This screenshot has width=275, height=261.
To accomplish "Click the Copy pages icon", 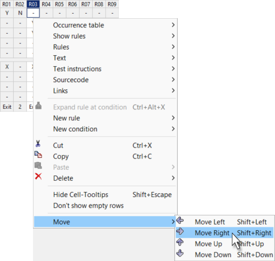I will coord(38,154).
